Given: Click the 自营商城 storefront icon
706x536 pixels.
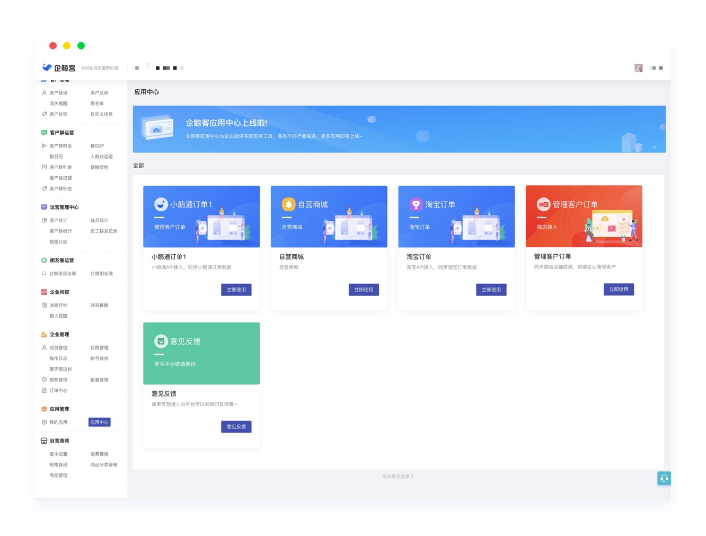Looking at the screenshot, I should click(x=43, y=440).
